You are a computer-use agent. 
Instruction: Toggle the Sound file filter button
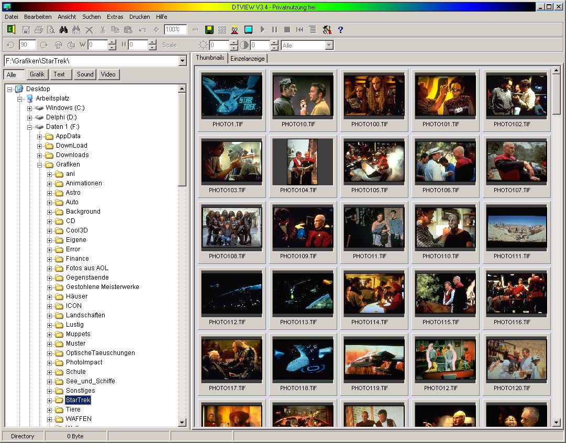85,74
